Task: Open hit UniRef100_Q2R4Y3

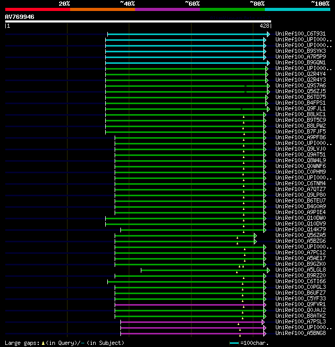Action: tap(300, 80)
